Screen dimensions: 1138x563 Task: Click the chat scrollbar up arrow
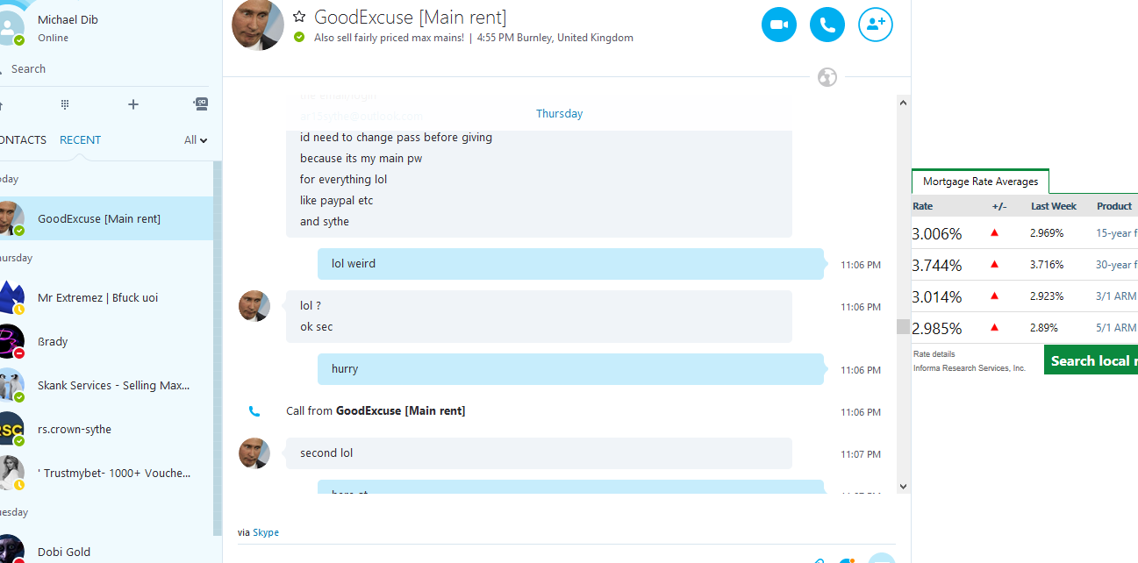[903, 103]
